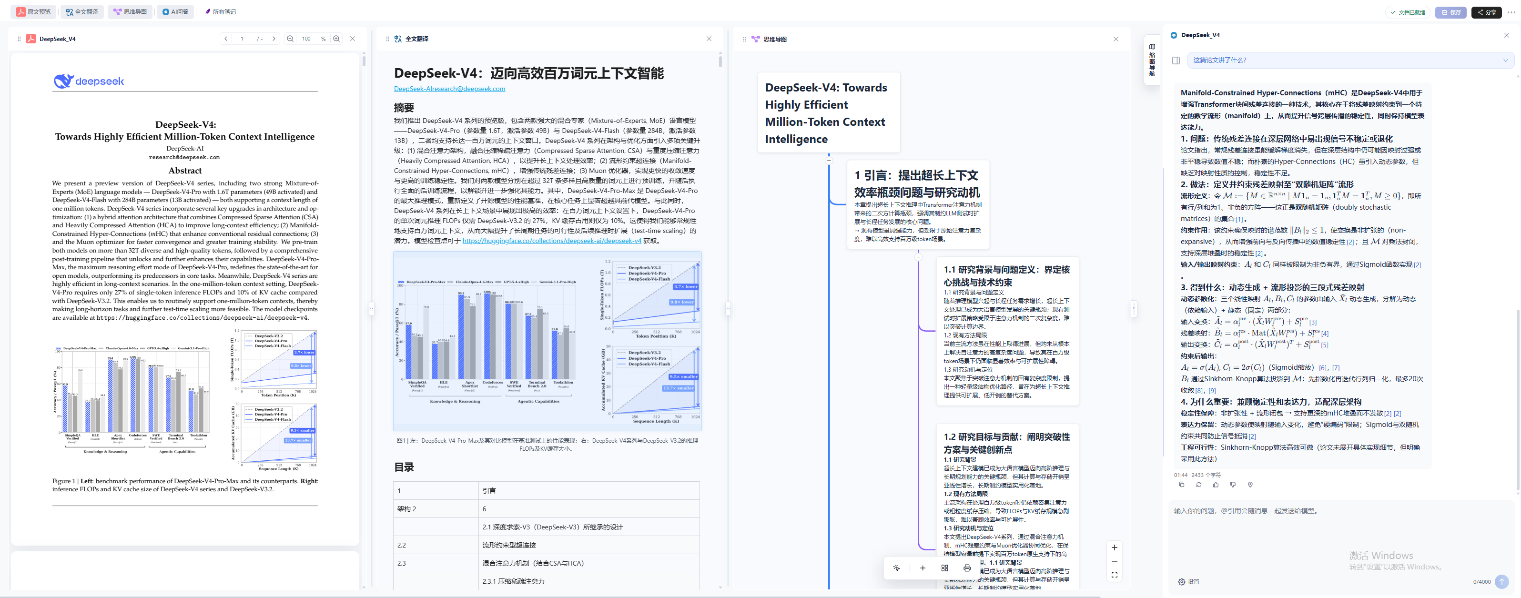Collapse the 1 引言 node children
Image resolution: width=1521 pixels, height=598 pixels.
click(x=918, y=257)
